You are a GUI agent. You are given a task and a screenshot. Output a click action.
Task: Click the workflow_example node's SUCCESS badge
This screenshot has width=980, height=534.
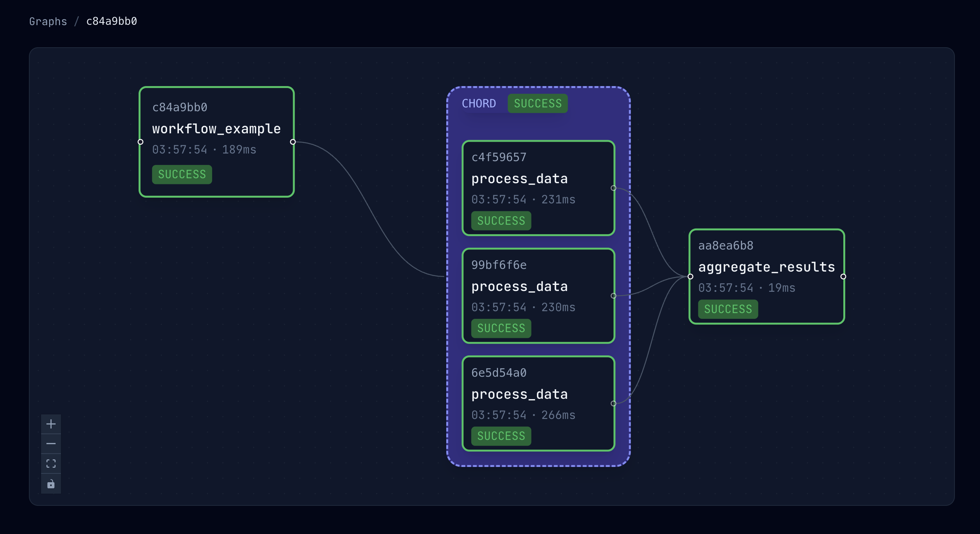182,174
